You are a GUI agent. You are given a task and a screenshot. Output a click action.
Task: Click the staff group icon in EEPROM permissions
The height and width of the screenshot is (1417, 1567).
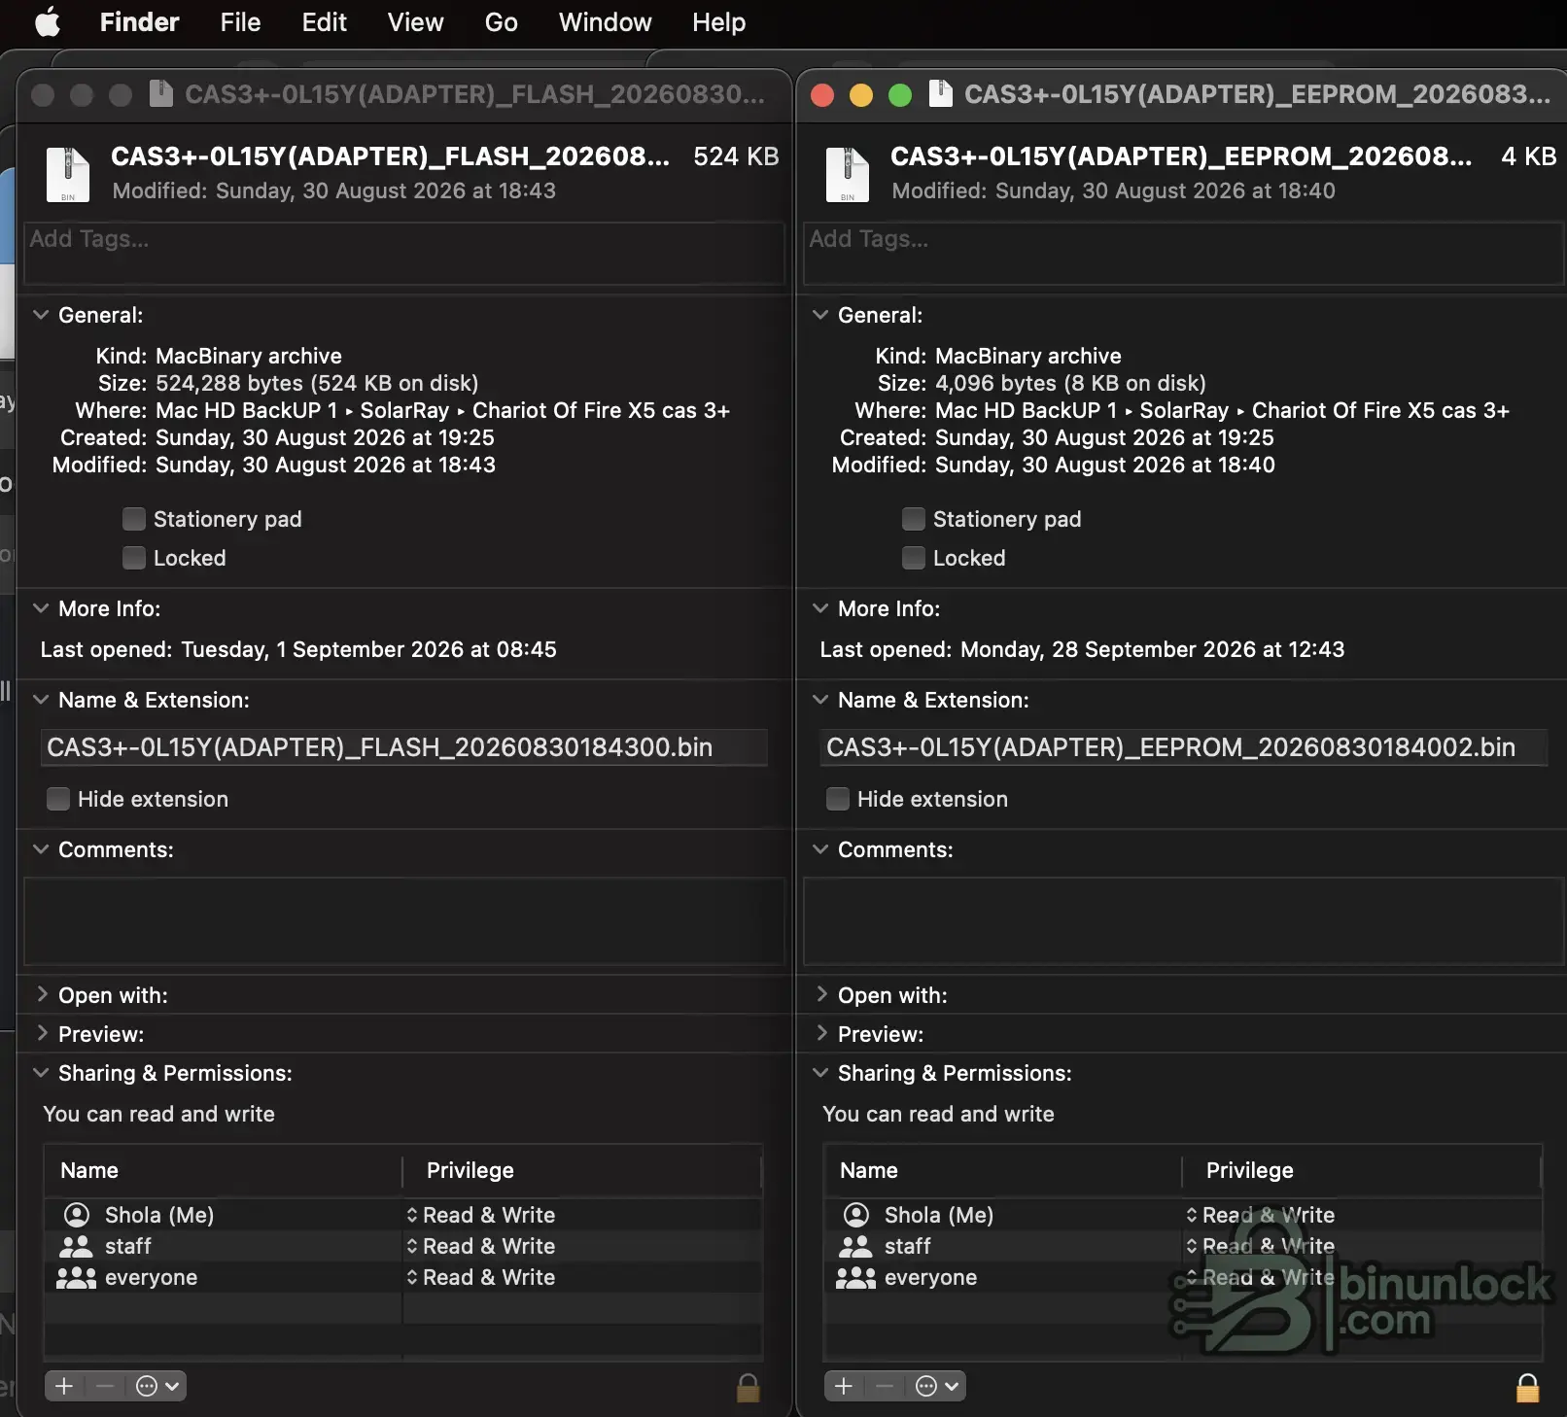pyautogui.click(x=855, y=1246)
